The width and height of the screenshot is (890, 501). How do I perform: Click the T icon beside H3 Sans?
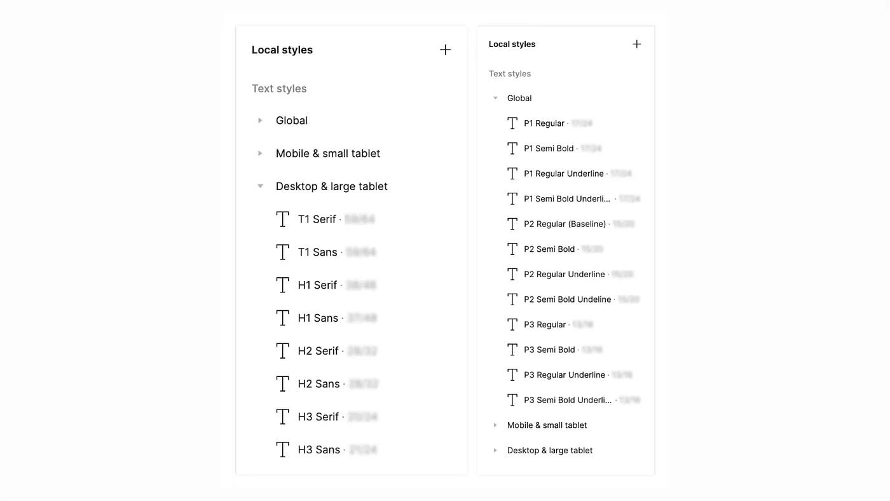283,450
